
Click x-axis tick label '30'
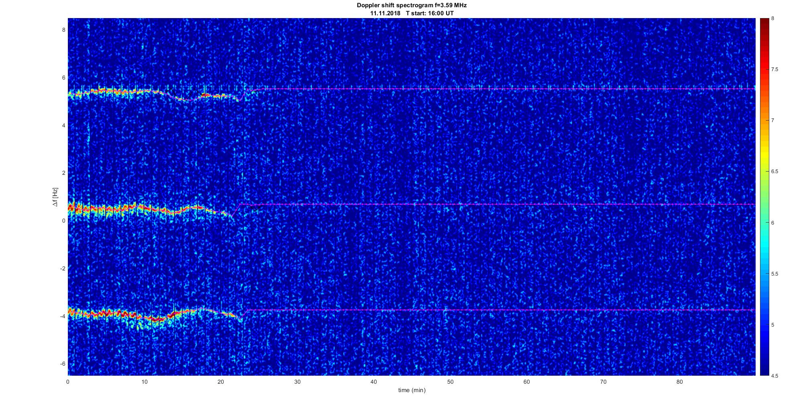pos(297,382)
